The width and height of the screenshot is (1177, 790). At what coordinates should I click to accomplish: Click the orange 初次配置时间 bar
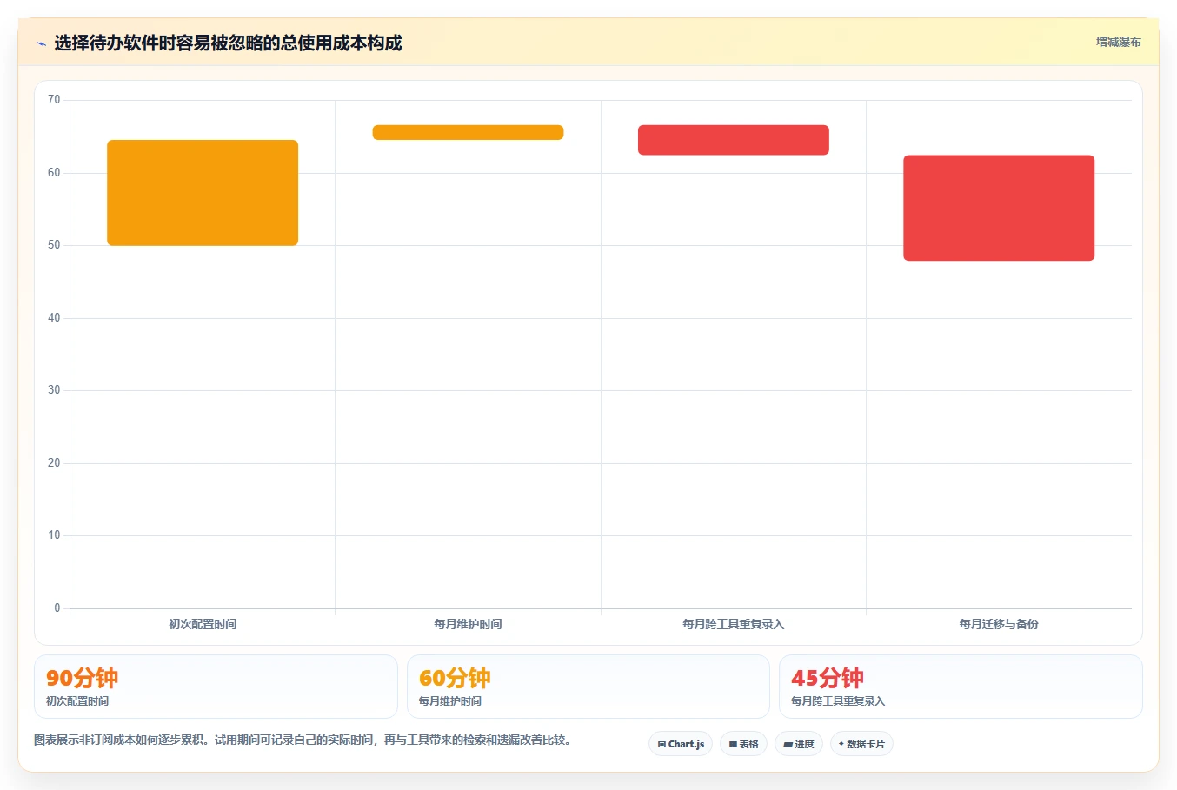click(x=203, y=193)
